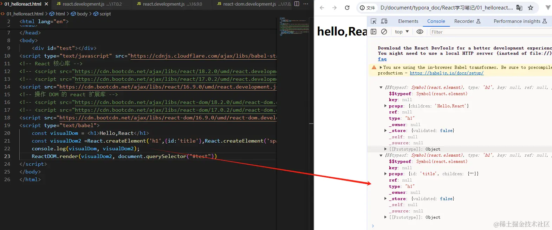Click the console prompt chevron at bottom
Image resolution: width=552 pixels, height=230 pixels.
[373, 226]
